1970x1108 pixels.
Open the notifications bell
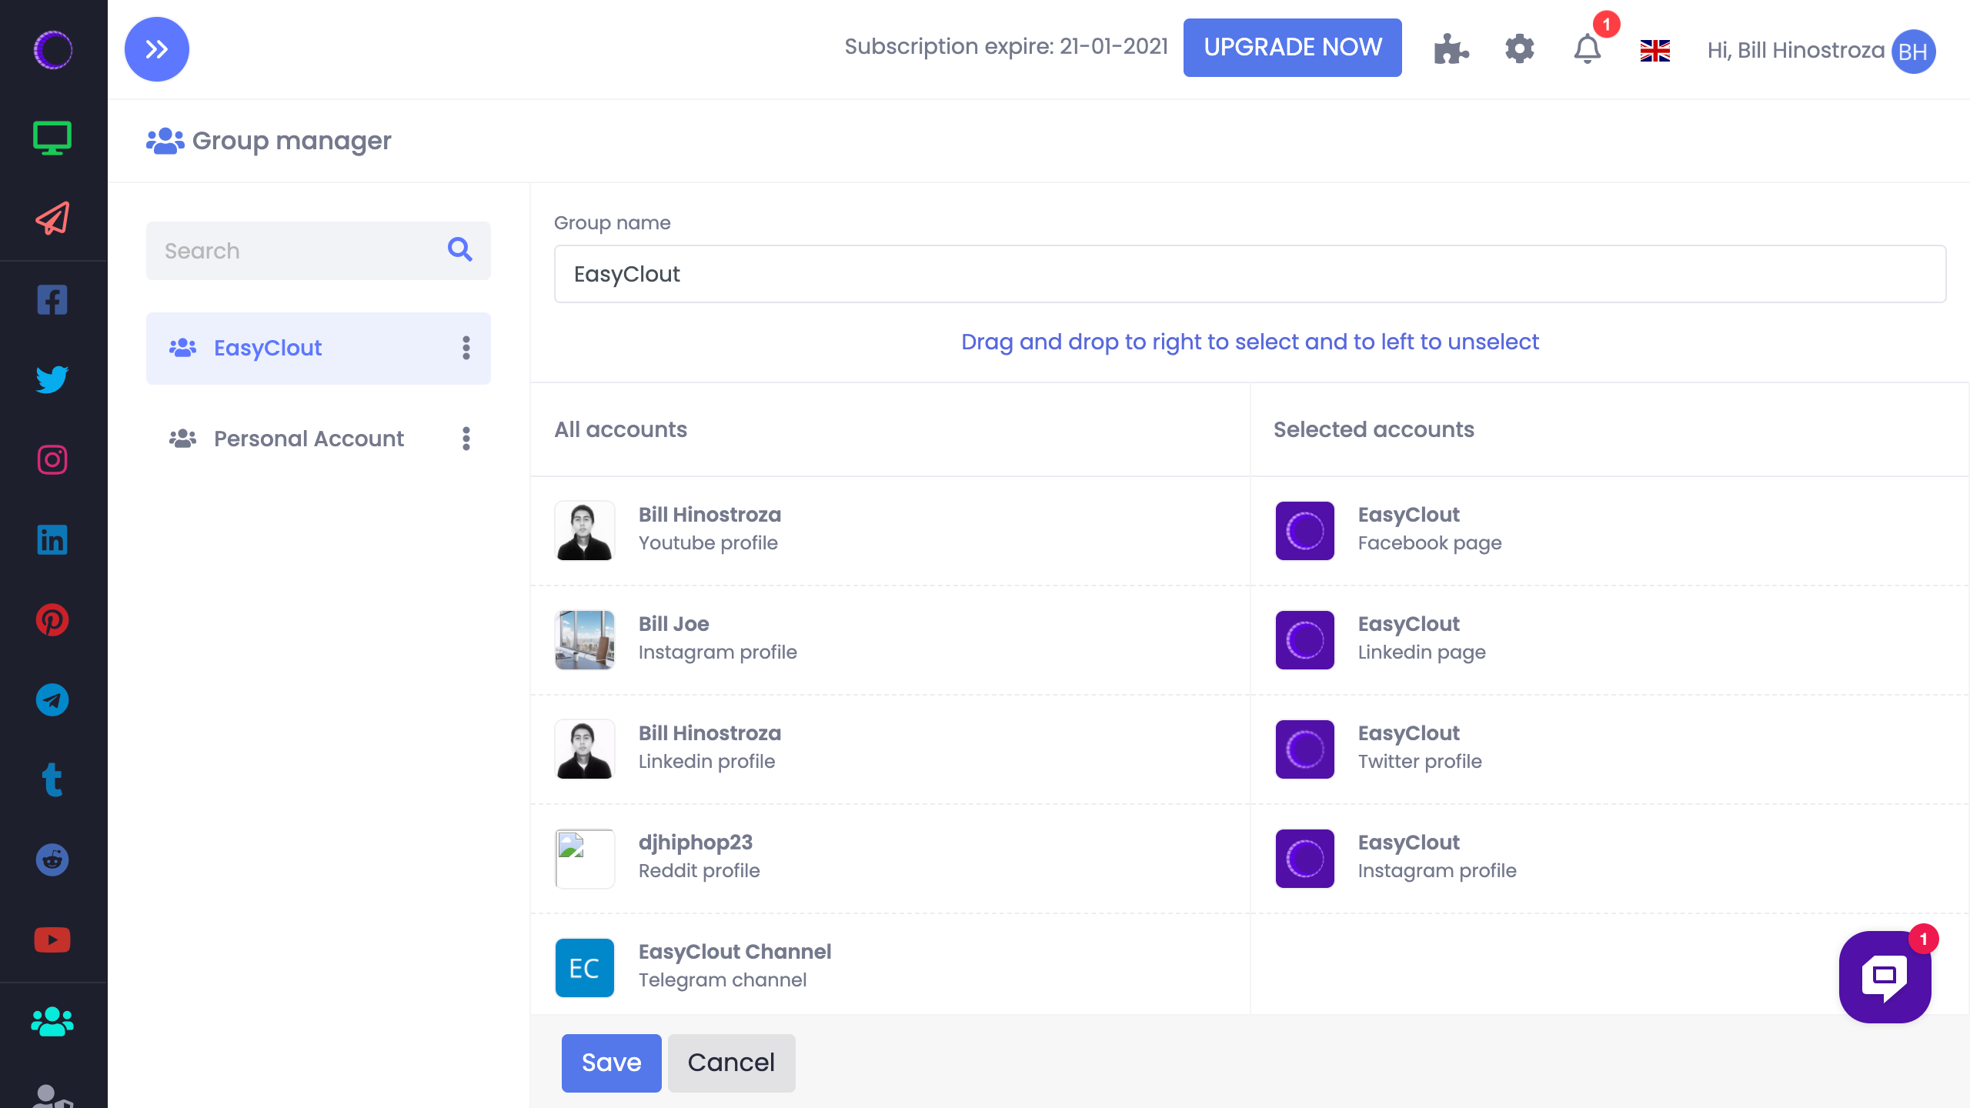click(x=1588, y=49)
